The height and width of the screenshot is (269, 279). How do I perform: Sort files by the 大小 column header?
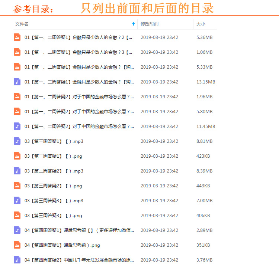click(201, 24)
